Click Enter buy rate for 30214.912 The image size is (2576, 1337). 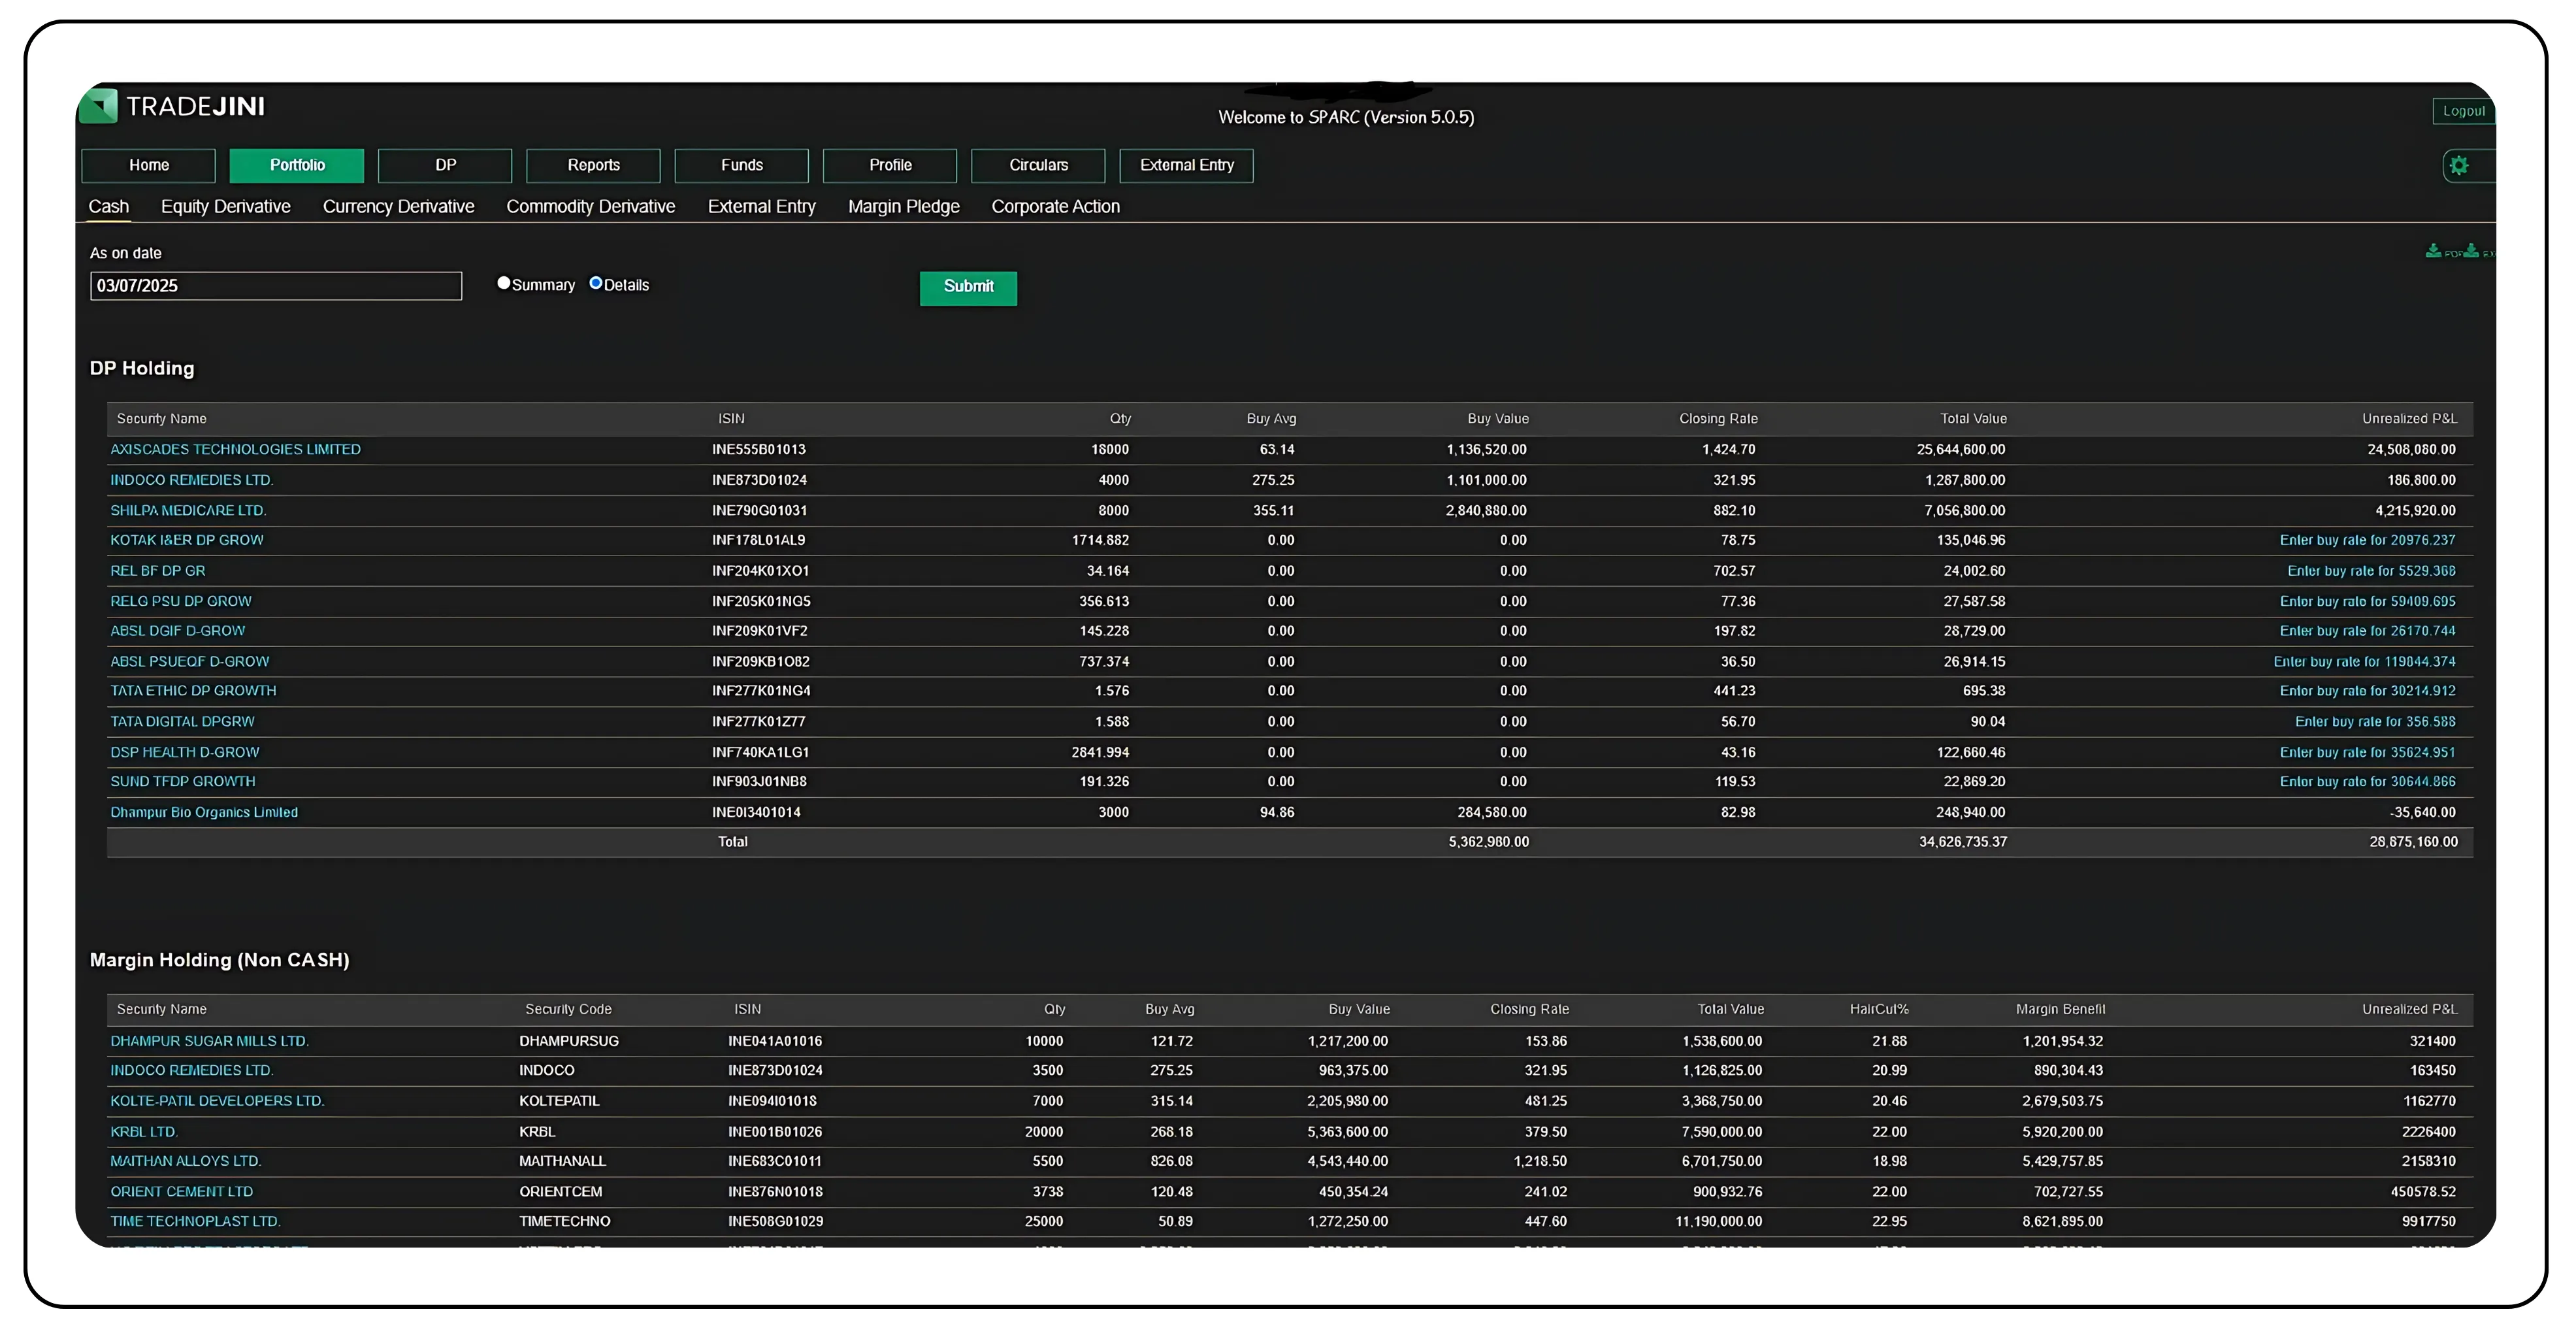coord(2367,691)
